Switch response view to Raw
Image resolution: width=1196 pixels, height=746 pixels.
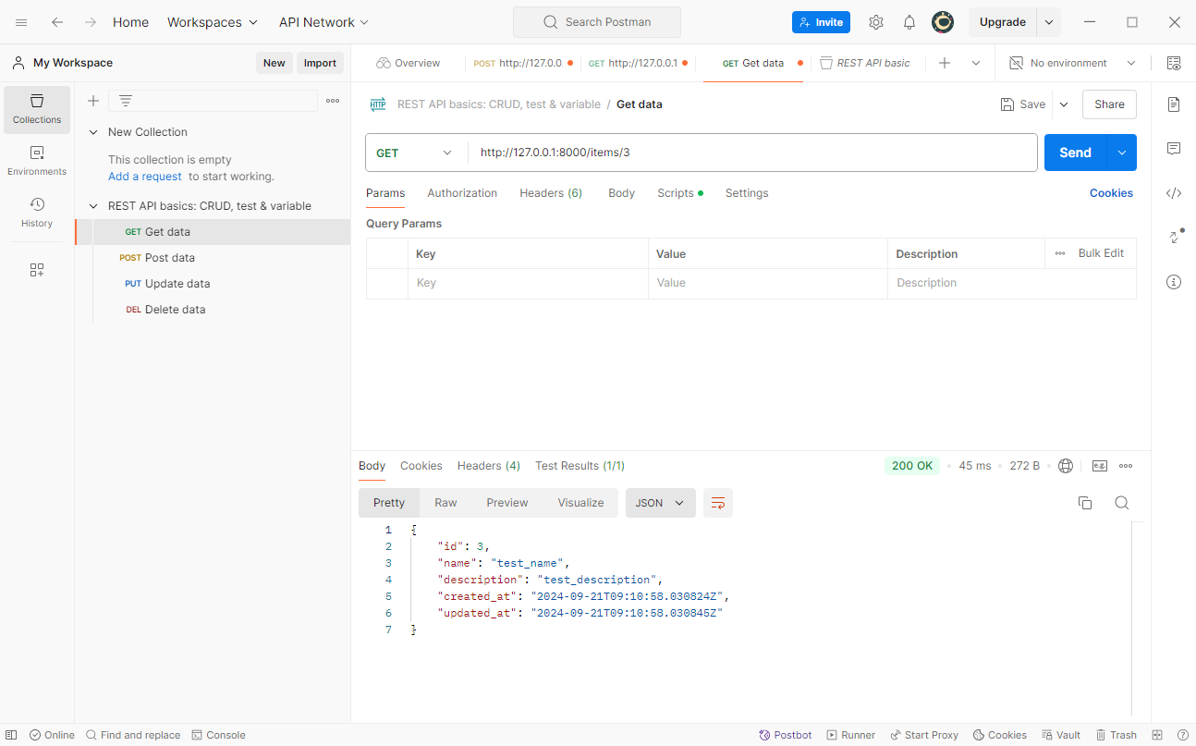click(445, 503)
